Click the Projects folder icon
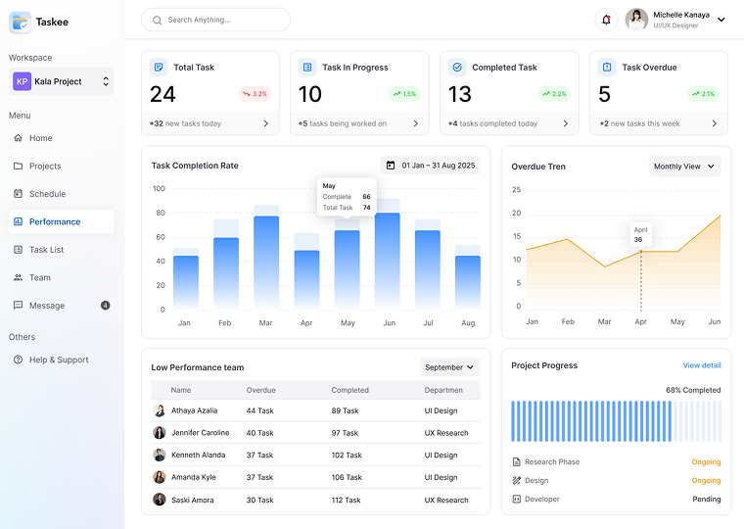The width and height of the screenshot is (744, 529). (x=18, y=166)
